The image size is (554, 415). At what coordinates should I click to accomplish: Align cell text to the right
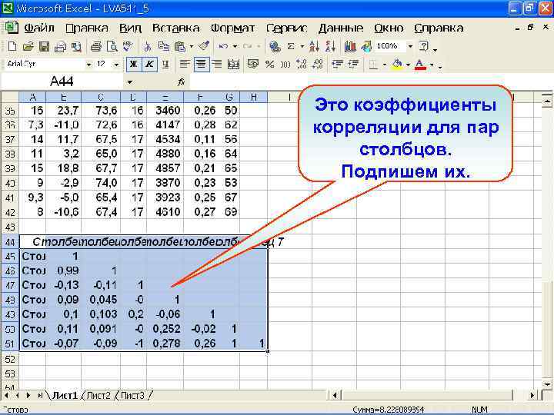tap(217, 65)
